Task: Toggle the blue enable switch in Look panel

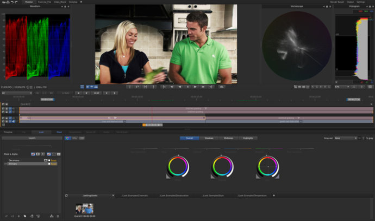Action: point(67,138)
